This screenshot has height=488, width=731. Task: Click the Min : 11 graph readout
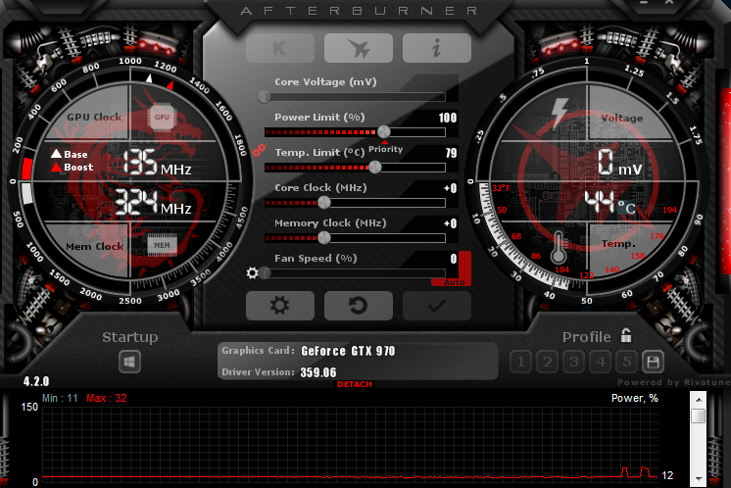coord(60,398)
